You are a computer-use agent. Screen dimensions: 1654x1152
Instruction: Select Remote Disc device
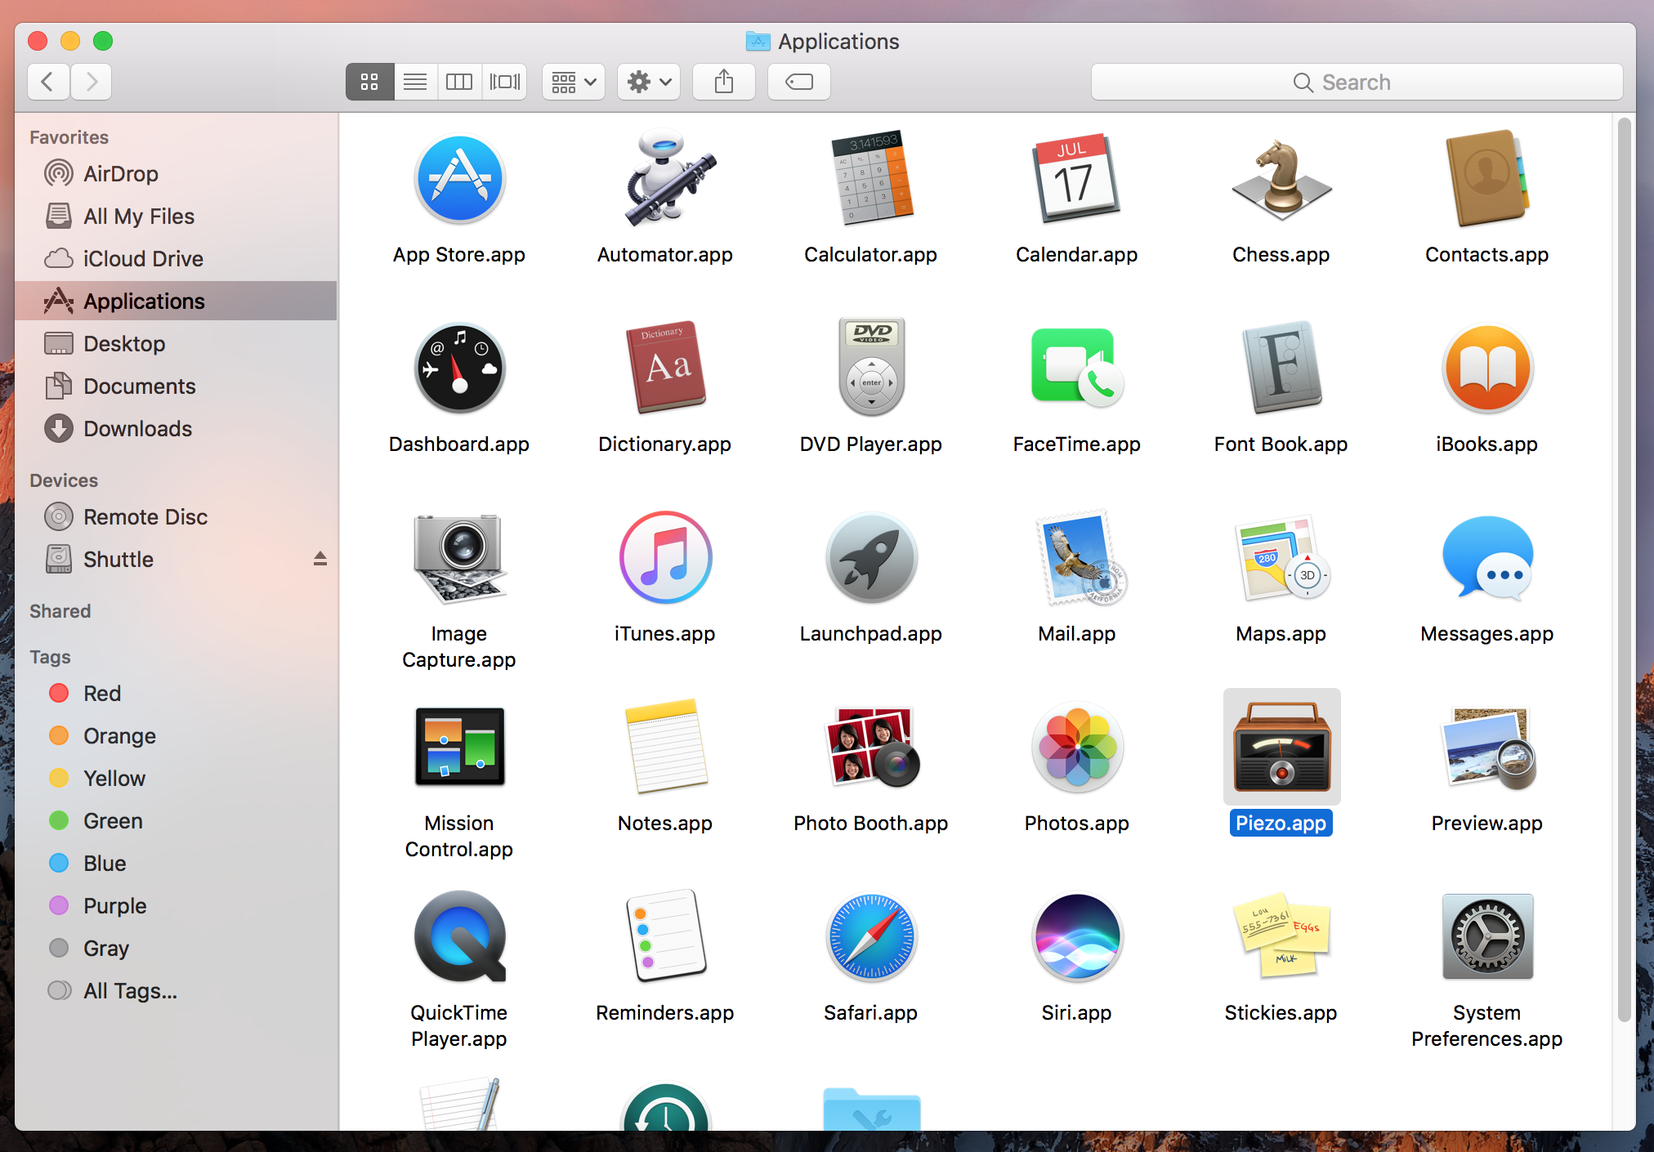176,517
